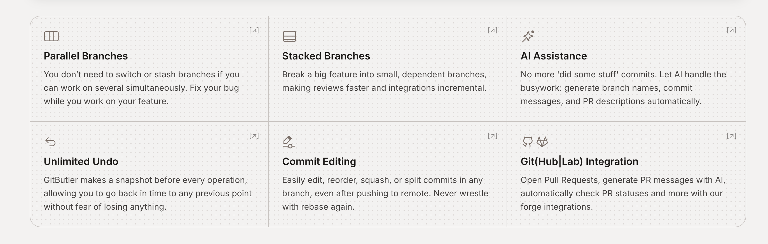Click the Parallel Branches columns icon

(51, 36)
